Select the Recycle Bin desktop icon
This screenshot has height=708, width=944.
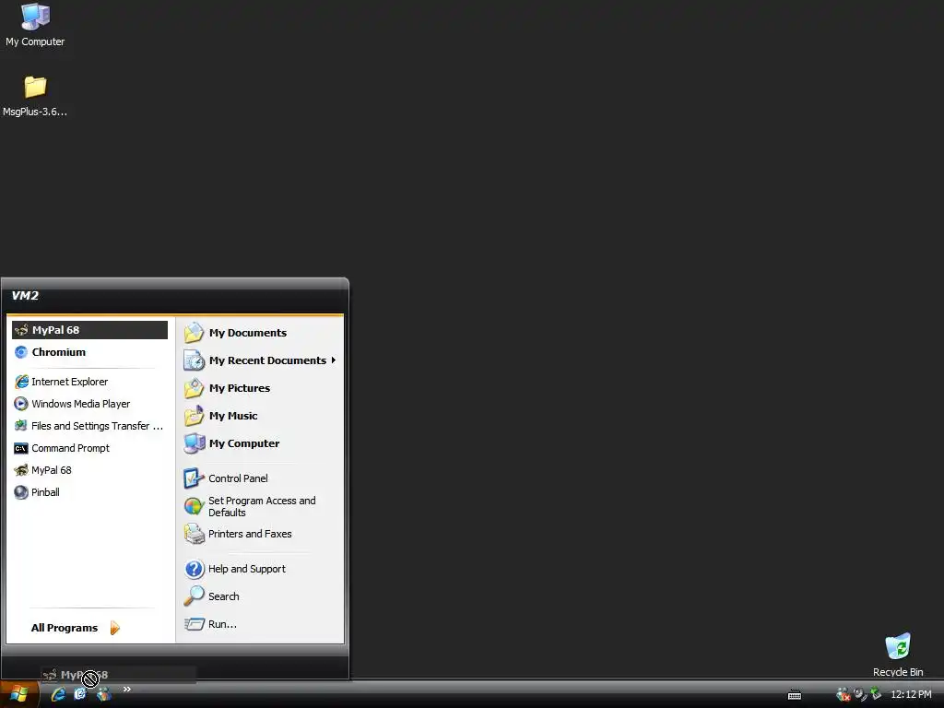click(x=898, y=655)
